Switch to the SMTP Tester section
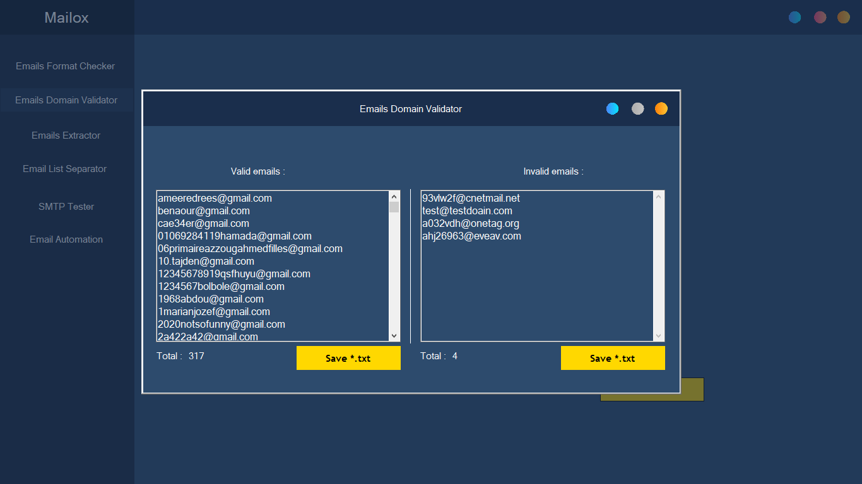This screenshot has height=484, width=862. 66,206
